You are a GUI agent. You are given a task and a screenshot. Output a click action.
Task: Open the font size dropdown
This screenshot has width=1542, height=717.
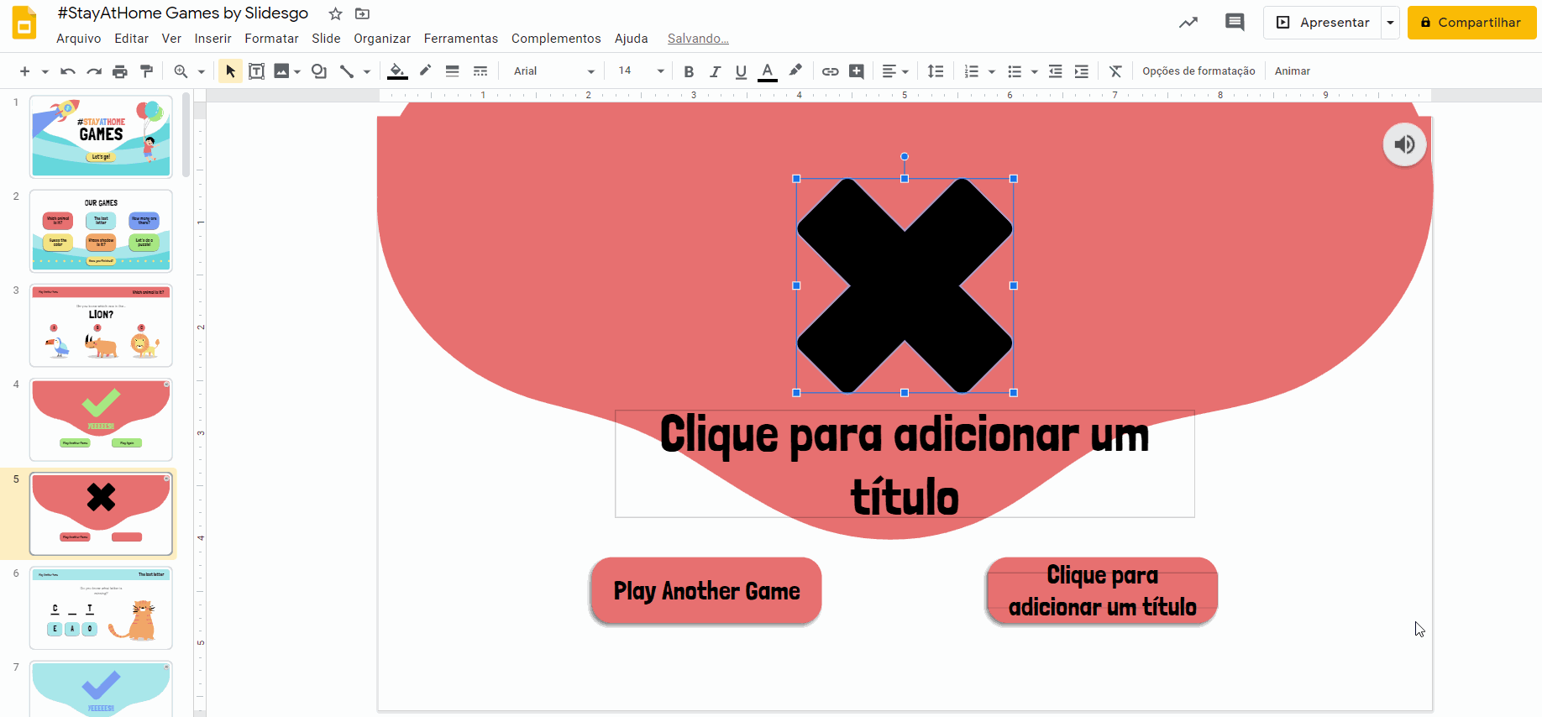click(641, 71)
